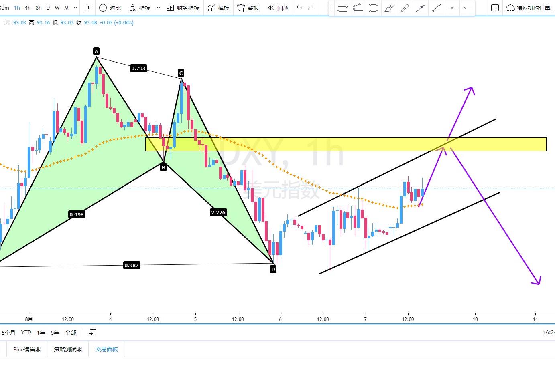Select the horizontal ray tool
The height and width of the screenshot is (369, 555).
(x=468, y=8)
